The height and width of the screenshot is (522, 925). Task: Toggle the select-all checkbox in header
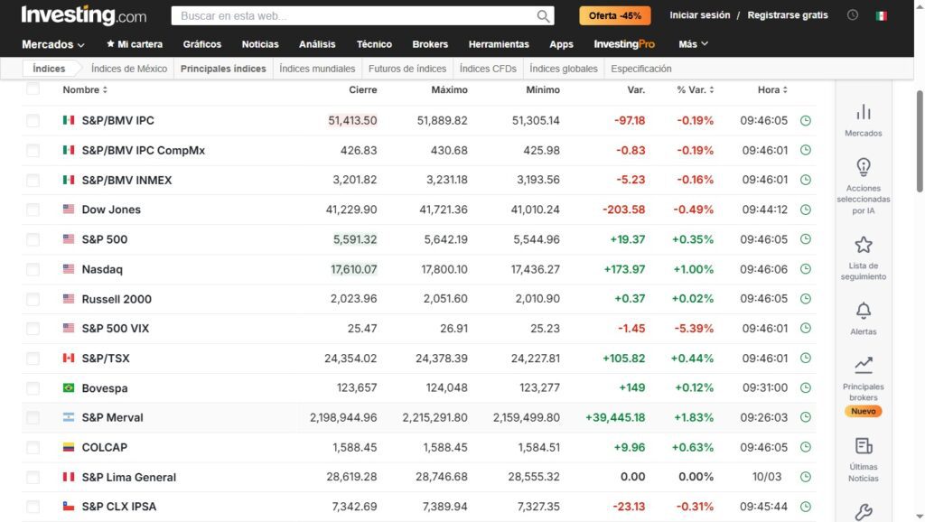pyautogui.click(x=33, y=89)
